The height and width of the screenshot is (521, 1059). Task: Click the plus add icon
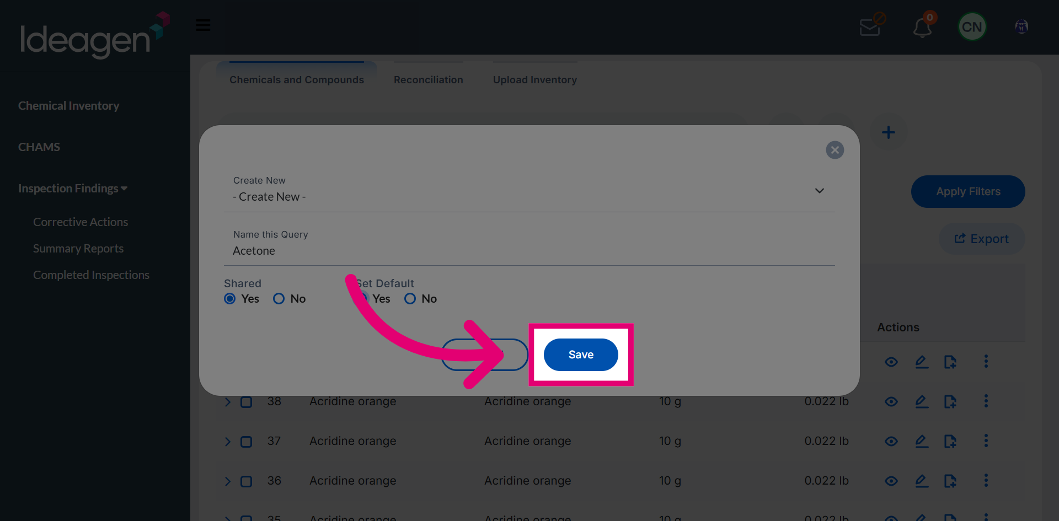[x=888, y=132]
